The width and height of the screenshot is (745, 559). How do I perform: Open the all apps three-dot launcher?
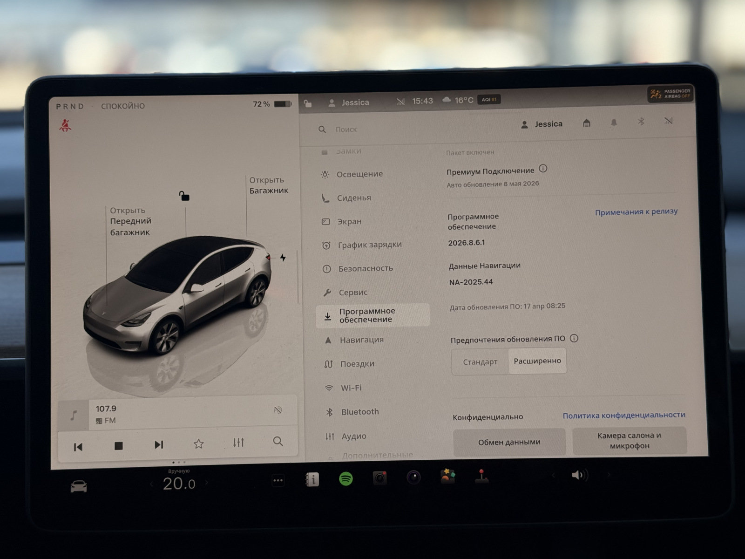278,480
